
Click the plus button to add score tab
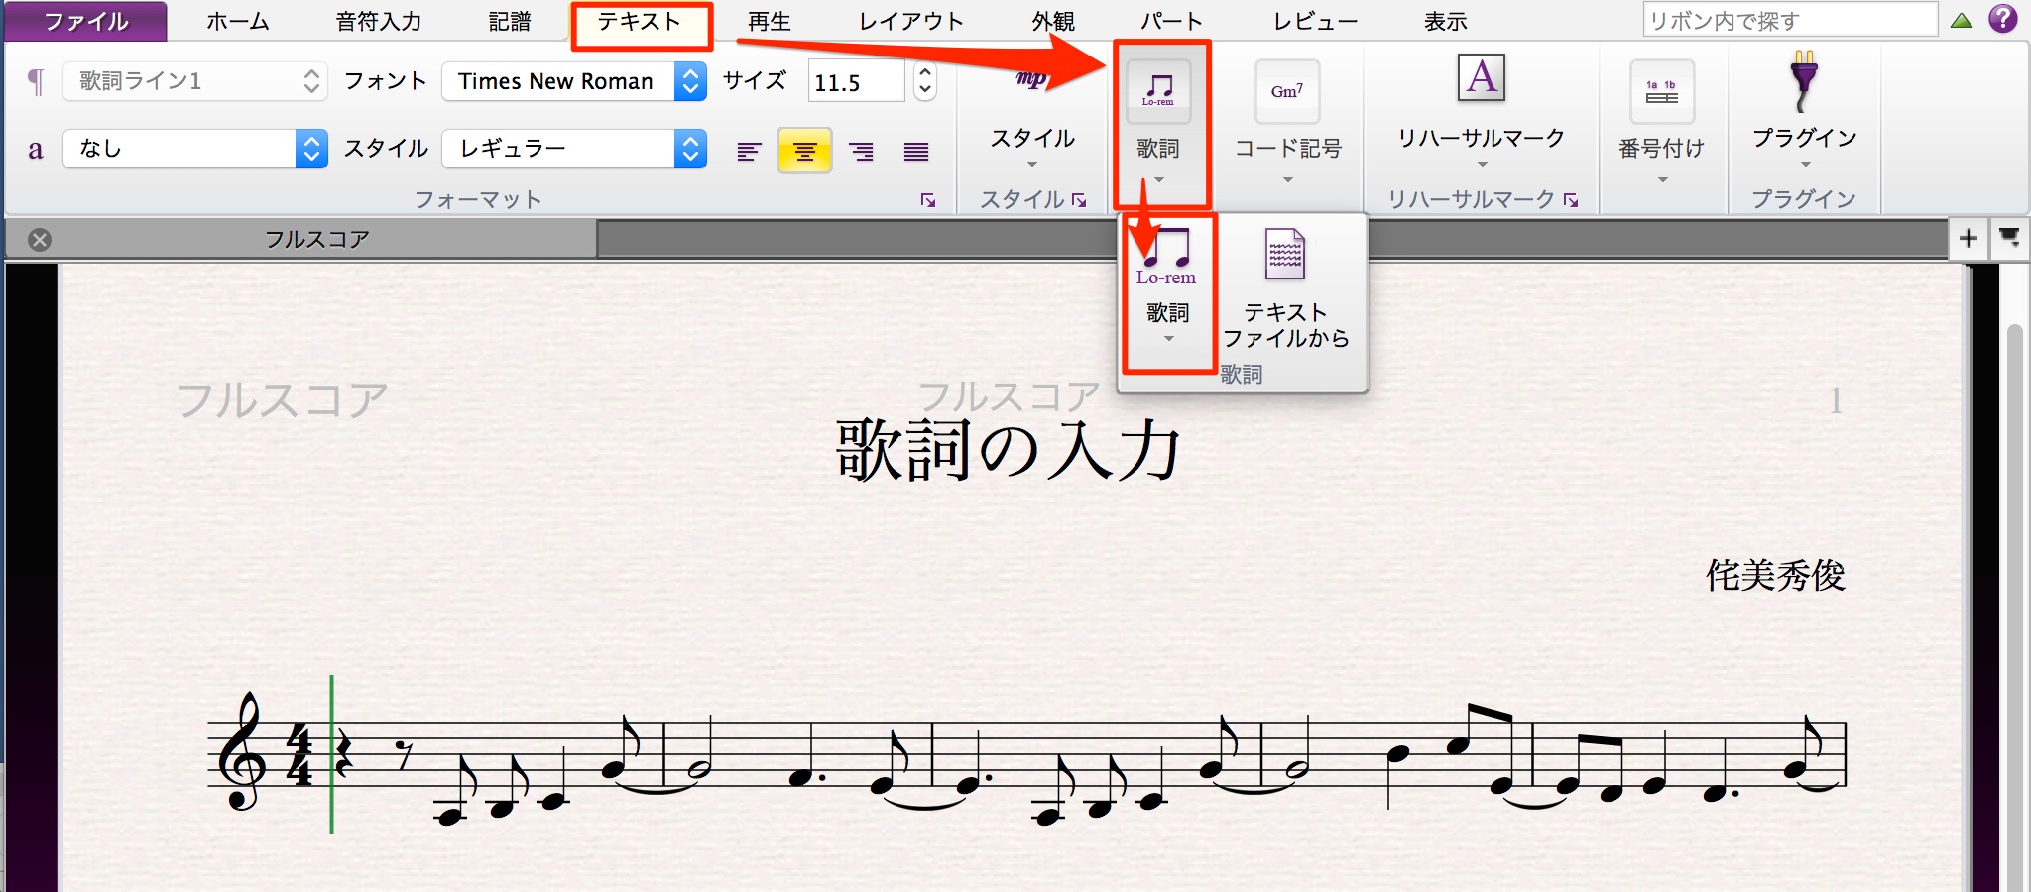click(1969, 238)
